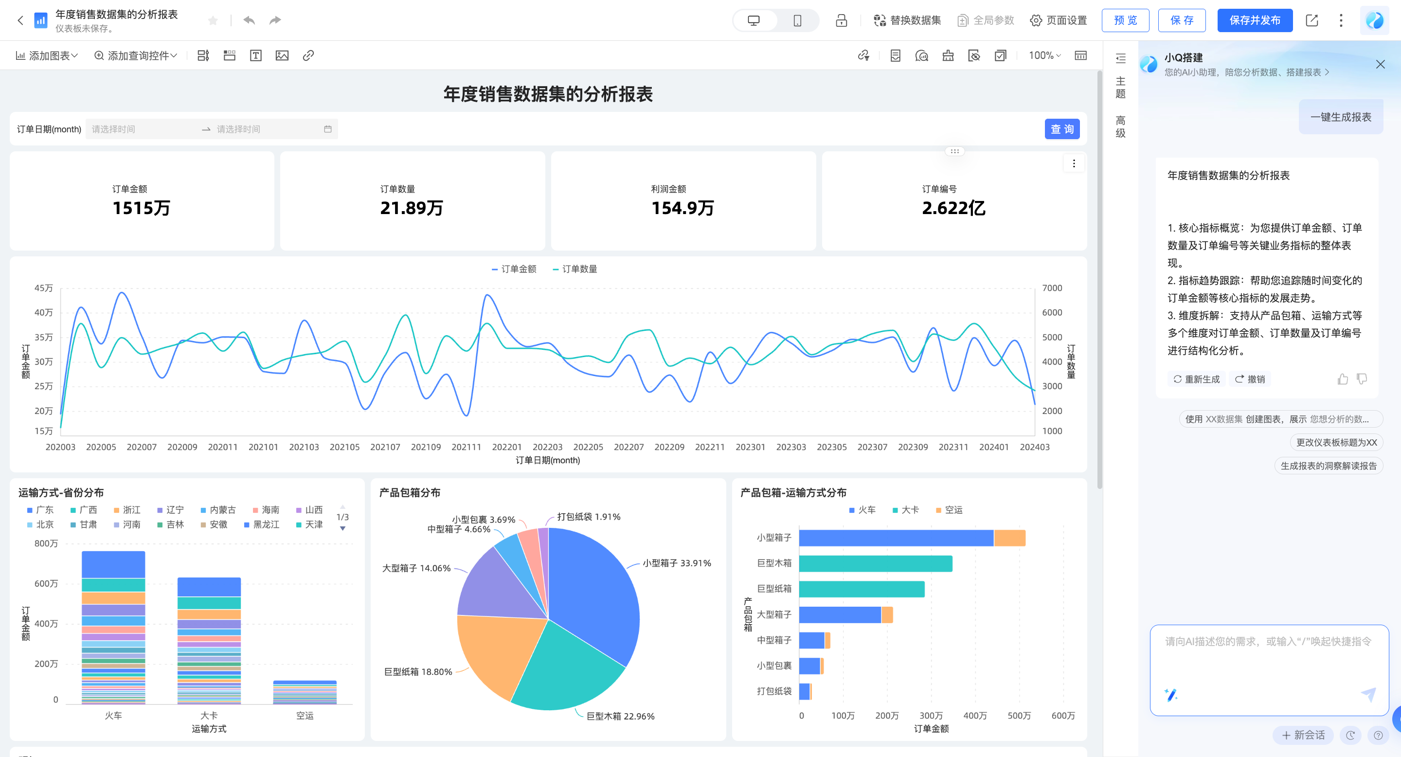
Task: Click the 一键生成报表 message bubble
Action: pyautogui.click(x=1341, y=117)
